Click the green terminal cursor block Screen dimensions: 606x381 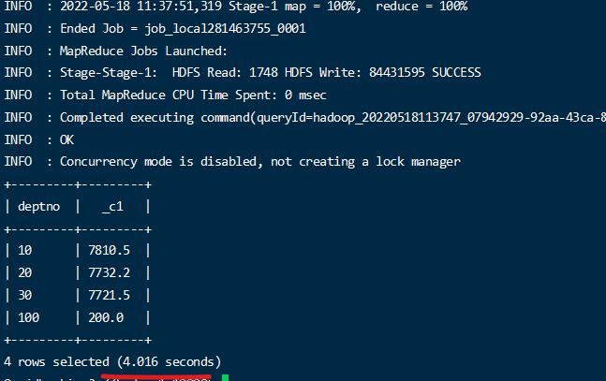(225, 377)
